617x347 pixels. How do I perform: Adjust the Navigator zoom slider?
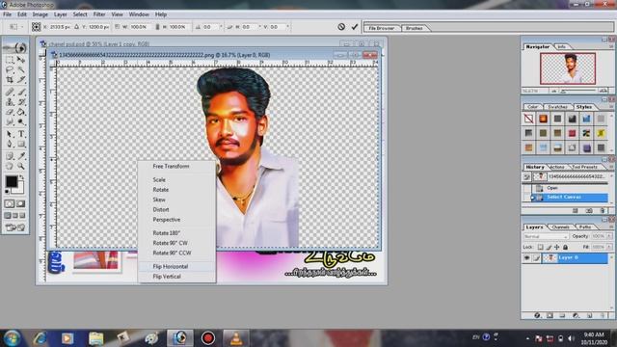tap(563, 91)
